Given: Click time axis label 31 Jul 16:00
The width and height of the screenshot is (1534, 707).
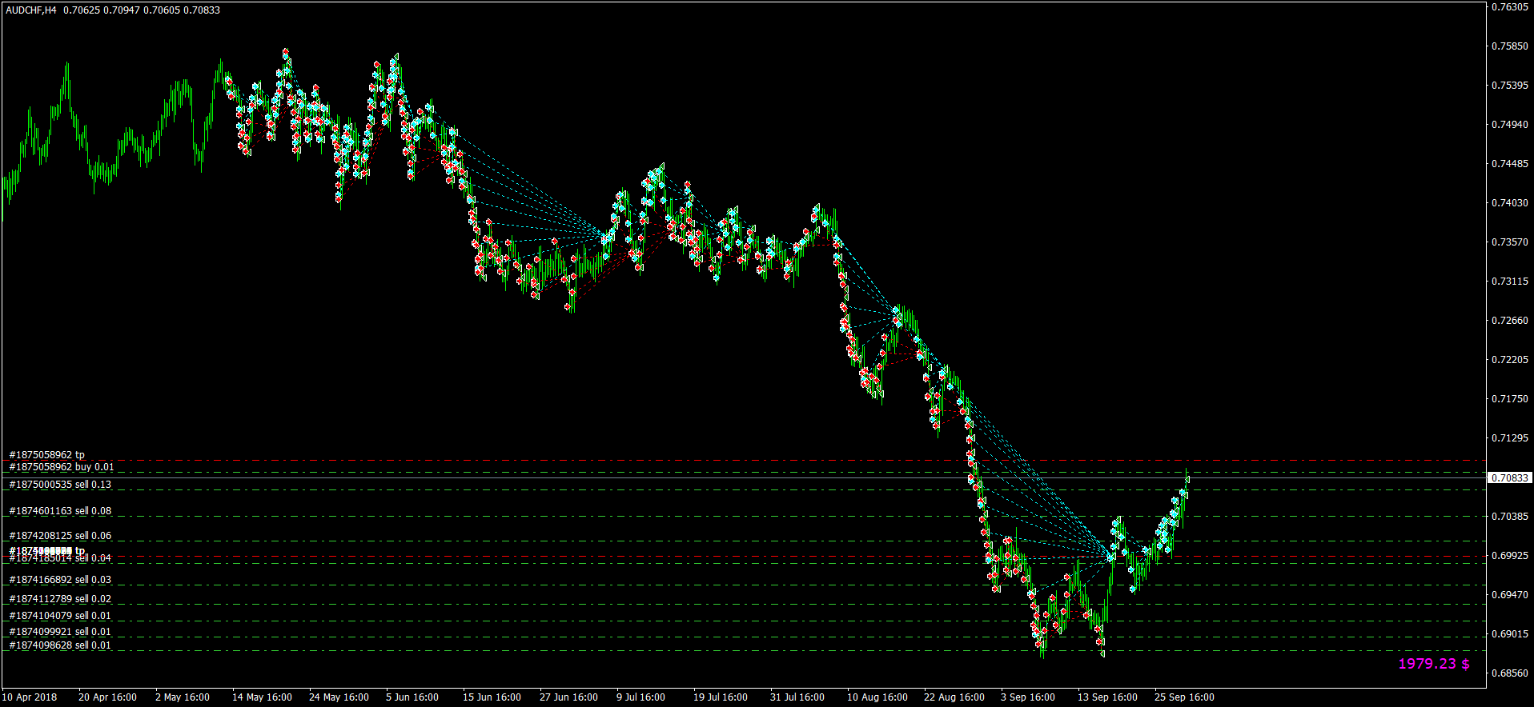Looking at the screenshot, I should 797,697.
